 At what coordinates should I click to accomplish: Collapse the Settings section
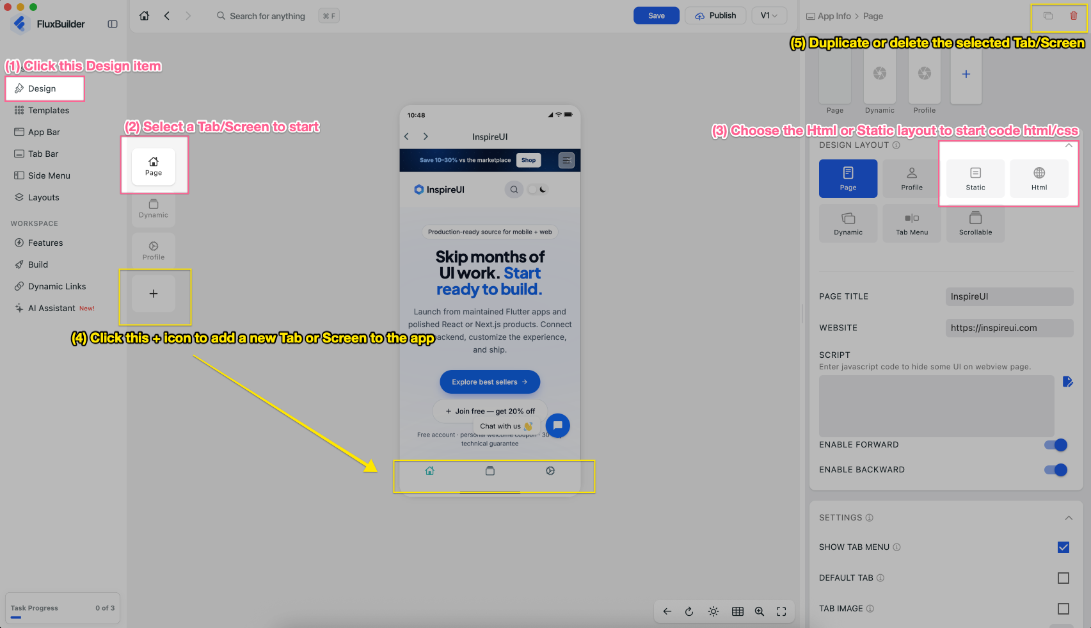[1069, 518]
